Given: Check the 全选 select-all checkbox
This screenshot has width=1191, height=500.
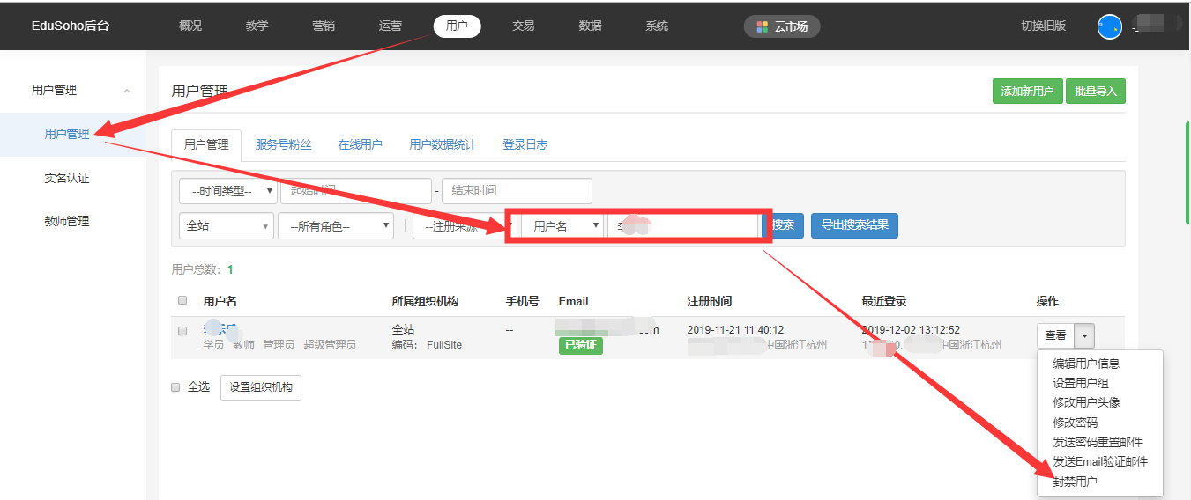Looking at the screenshot, I should click(x=176, y=387).
